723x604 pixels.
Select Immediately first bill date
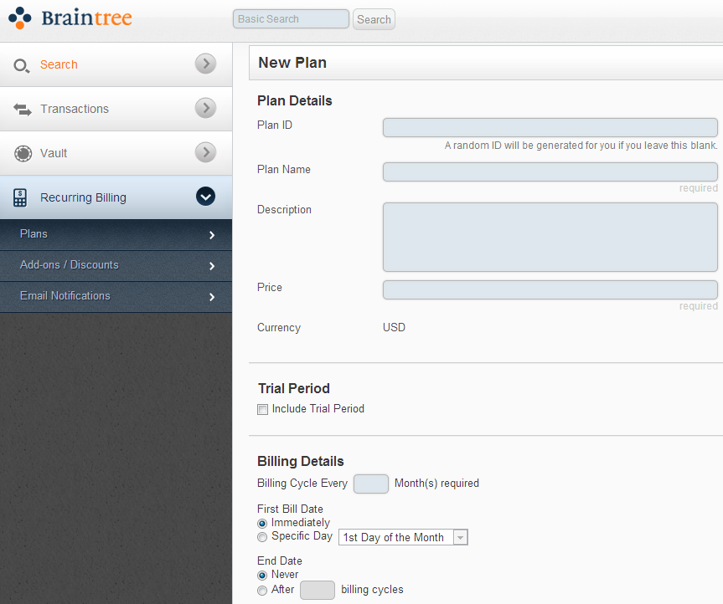(262, 524)
